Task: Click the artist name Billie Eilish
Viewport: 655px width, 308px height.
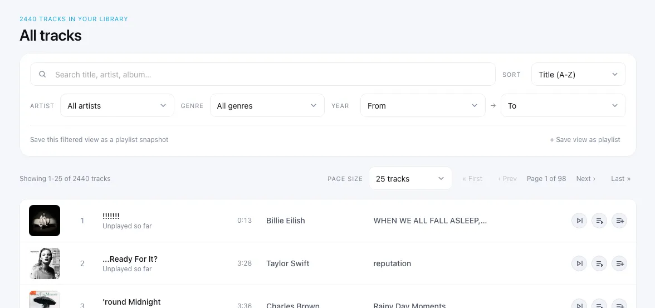Action: point(285,221)
